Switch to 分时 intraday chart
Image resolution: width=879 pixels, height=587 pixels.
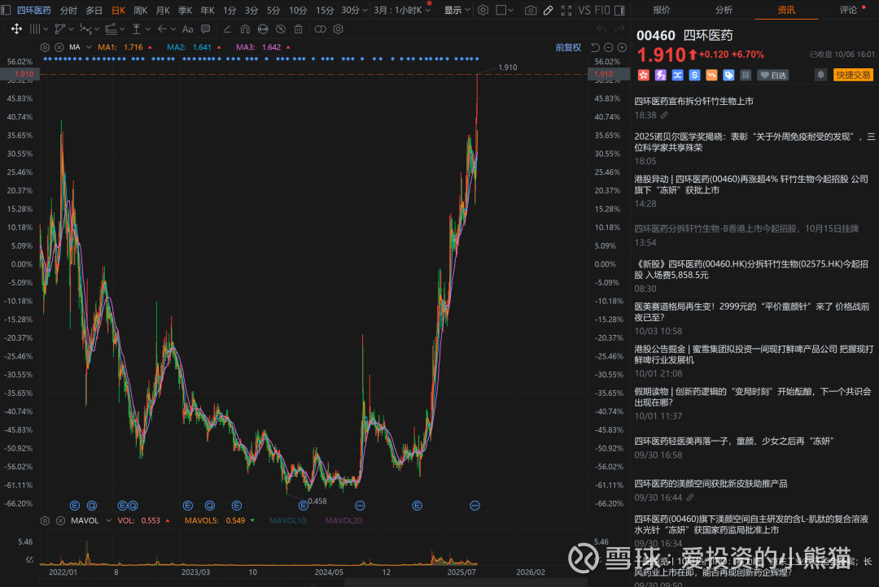coord(68,10)
